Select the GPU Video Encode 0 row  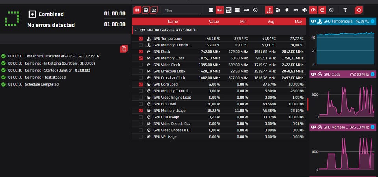click(219, 130)
